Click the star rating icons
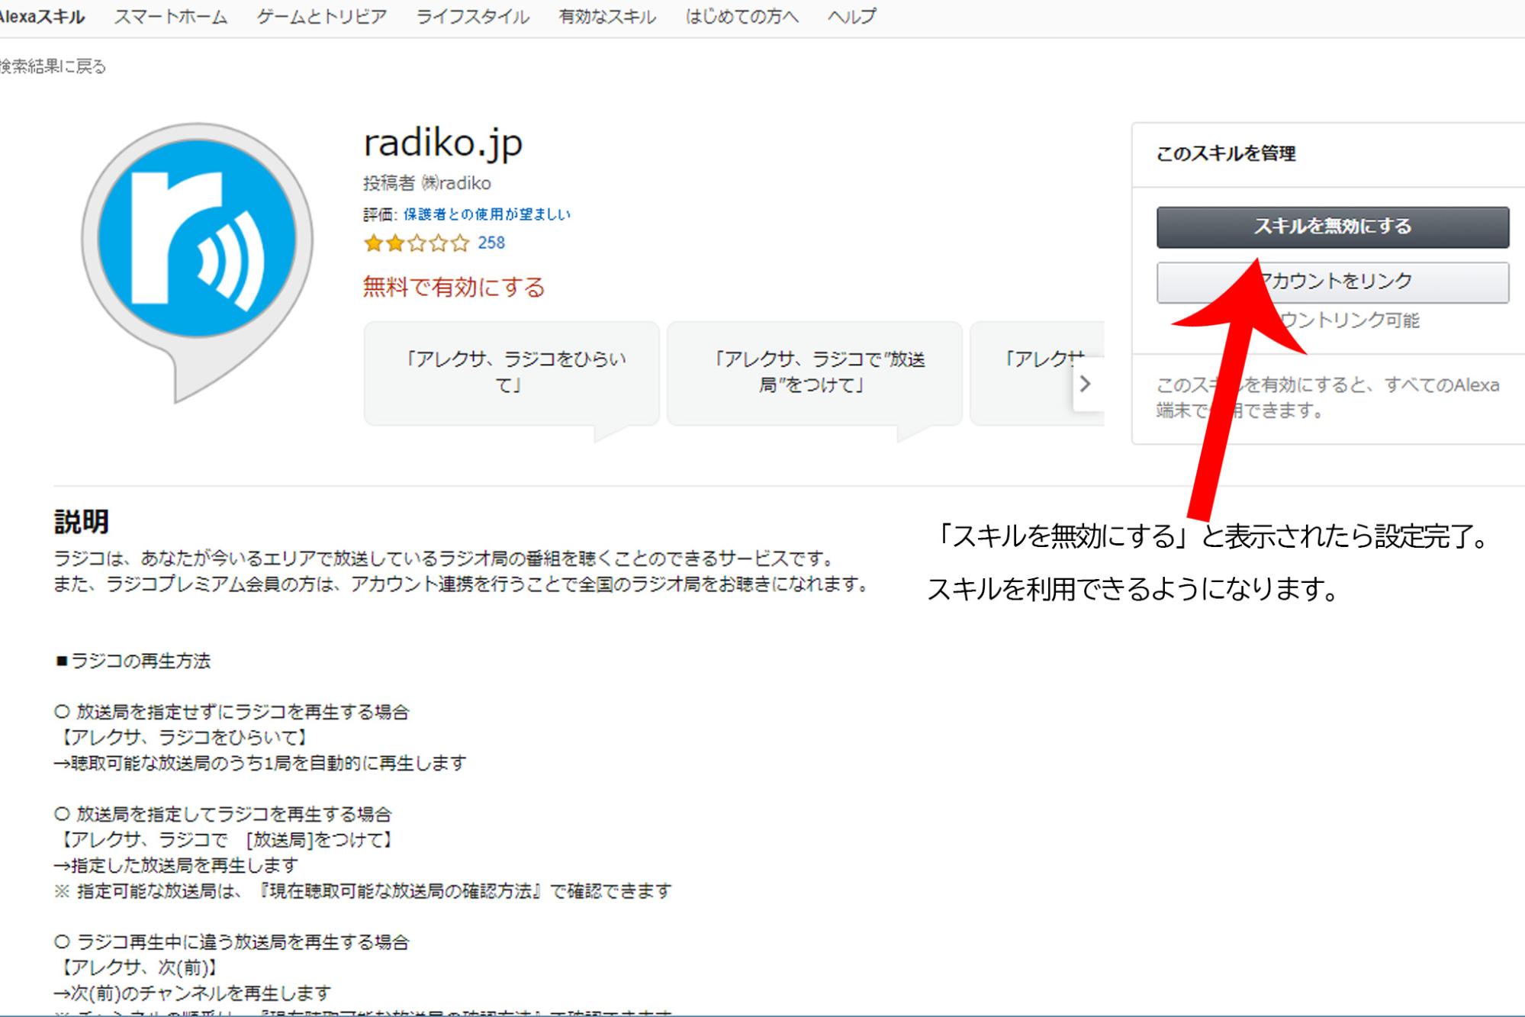Screen dimensions: 1525x1017 click(417, 243)
